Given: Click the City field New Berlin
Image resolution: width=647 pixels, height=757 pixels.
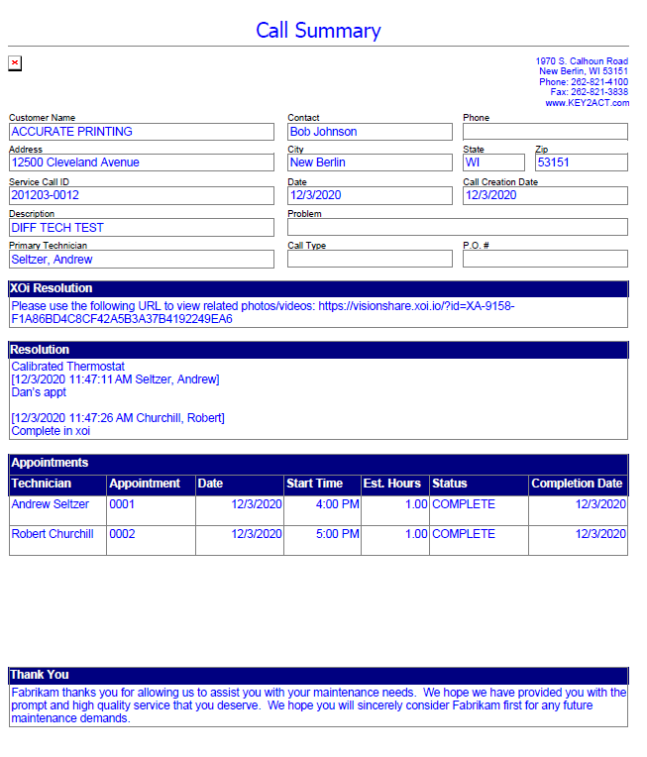Looking at the screenshot, I should point(370,162).
